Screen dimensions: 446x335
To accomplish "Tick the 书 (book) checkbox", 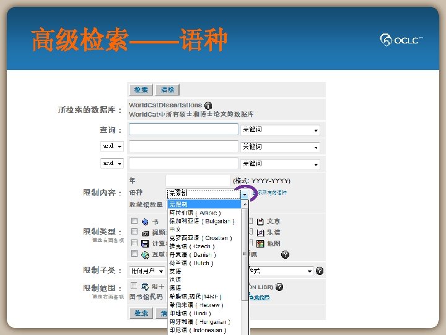I will click(134, 221).
